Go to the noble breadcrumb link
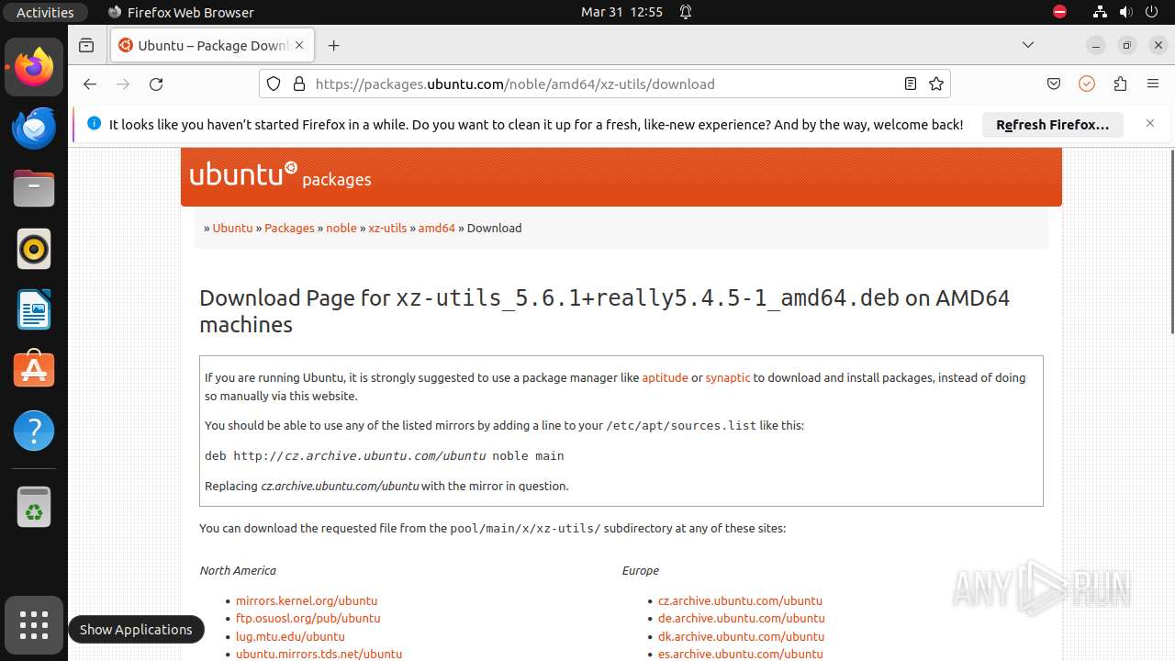 click(x=341, y=228)
